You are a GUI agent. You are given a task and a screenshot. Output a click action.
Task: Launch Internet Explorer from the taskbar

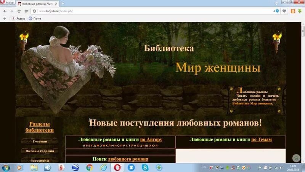point(103,167)
